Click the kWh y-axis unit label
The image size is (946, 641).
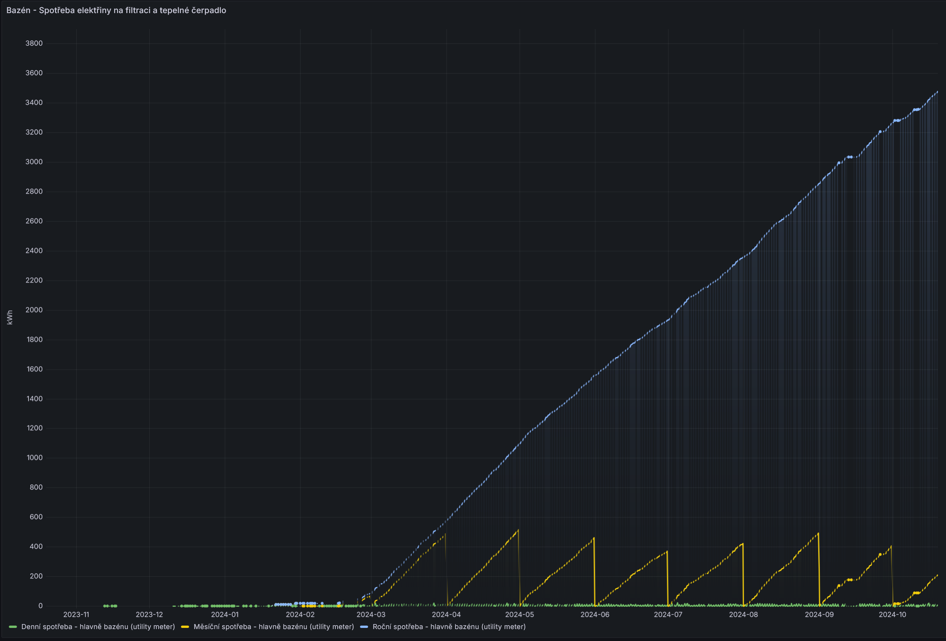point(10,318)
